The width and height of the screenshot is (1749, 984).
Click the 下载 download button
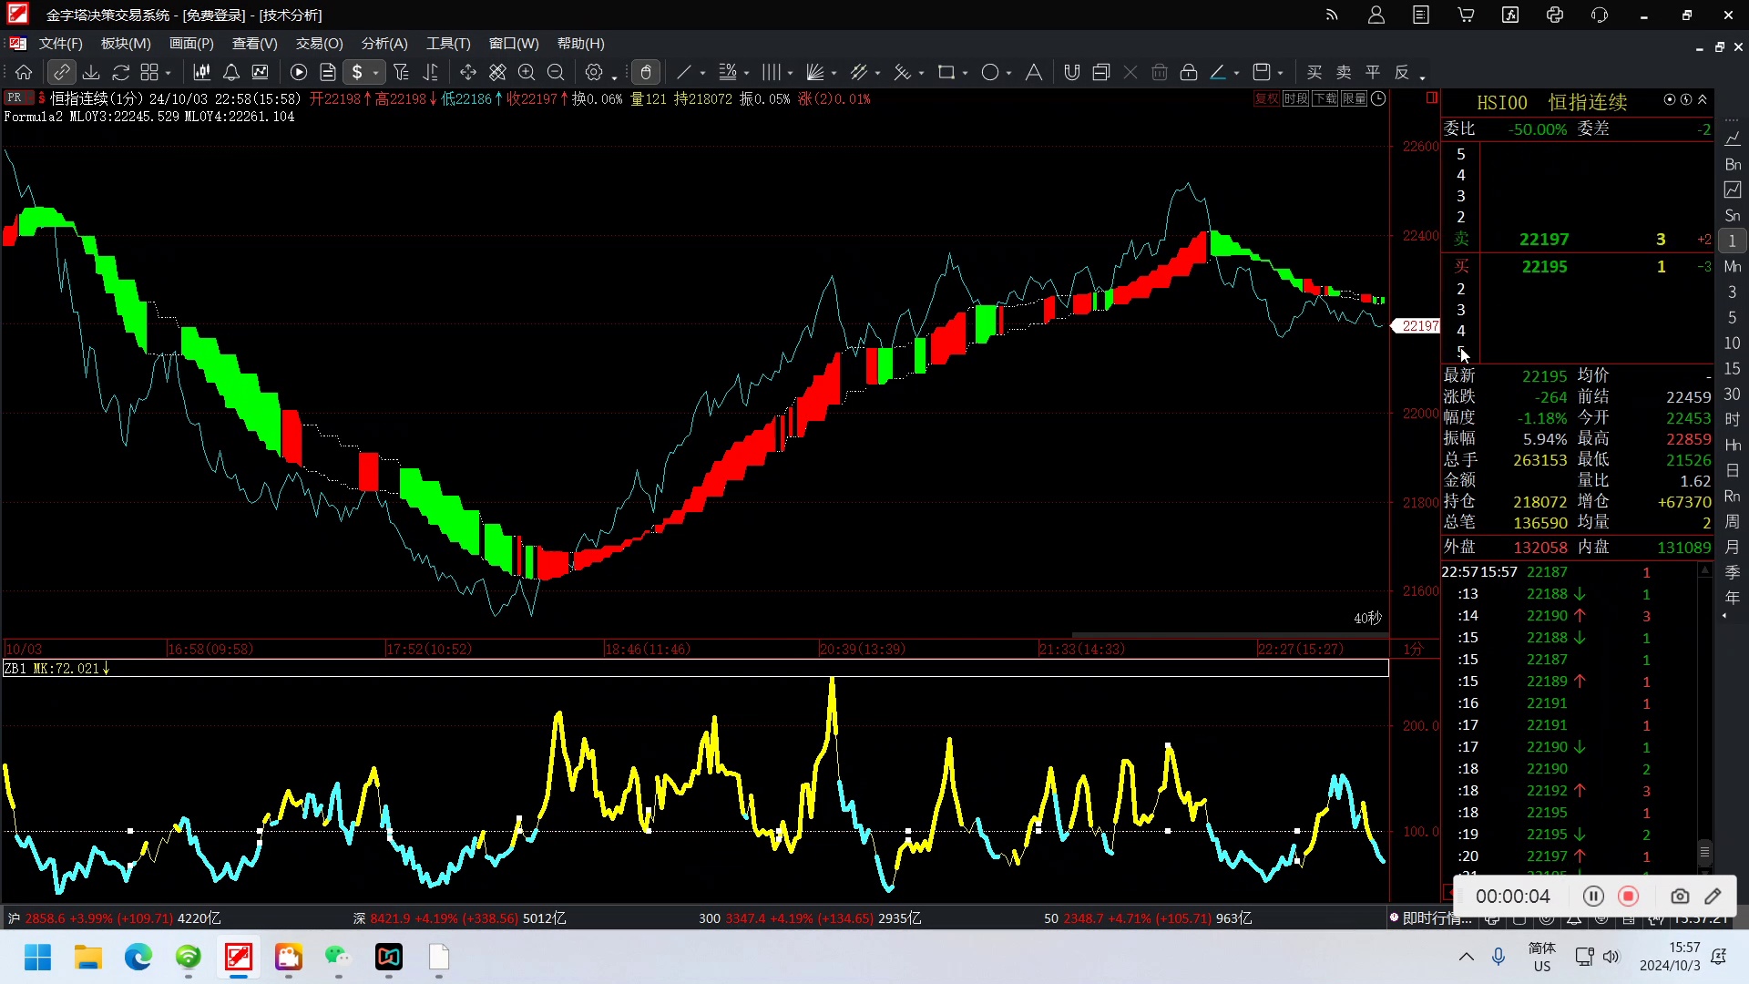1325,98
